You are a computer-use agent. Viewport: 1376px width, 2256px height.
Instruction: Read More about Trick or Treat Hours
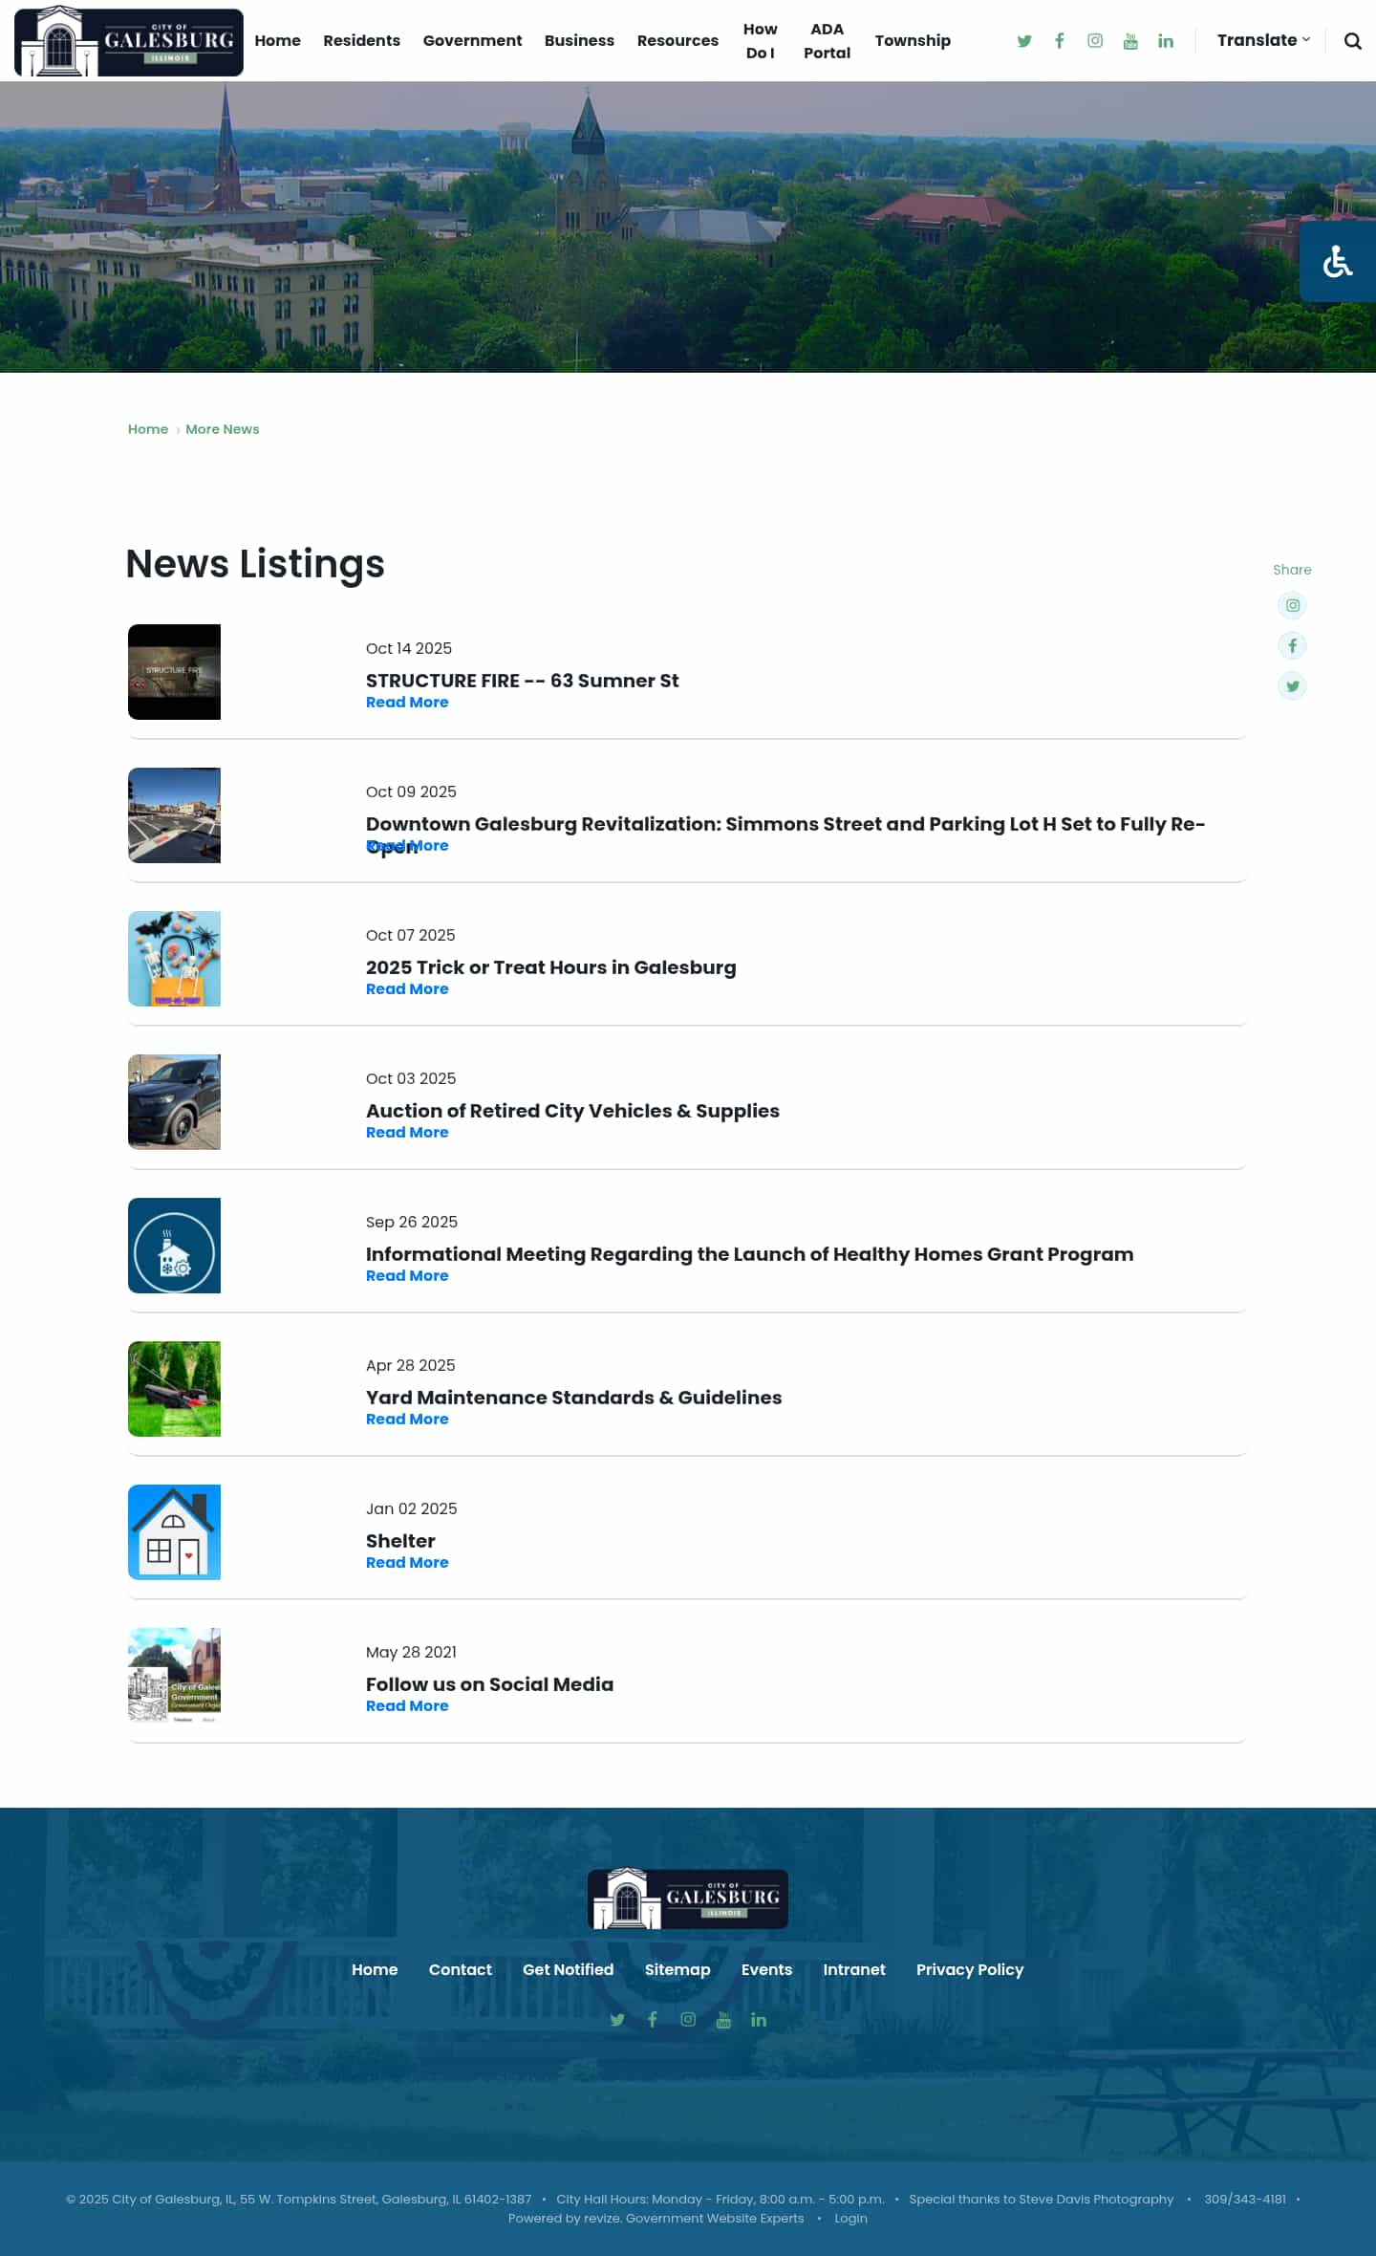[x=407, y=989]
